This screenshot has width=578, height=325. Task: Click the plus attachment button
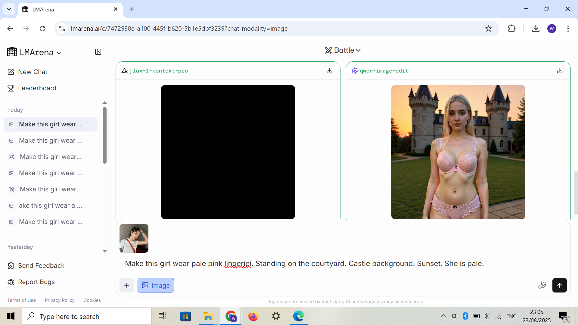tap(127, 285)
